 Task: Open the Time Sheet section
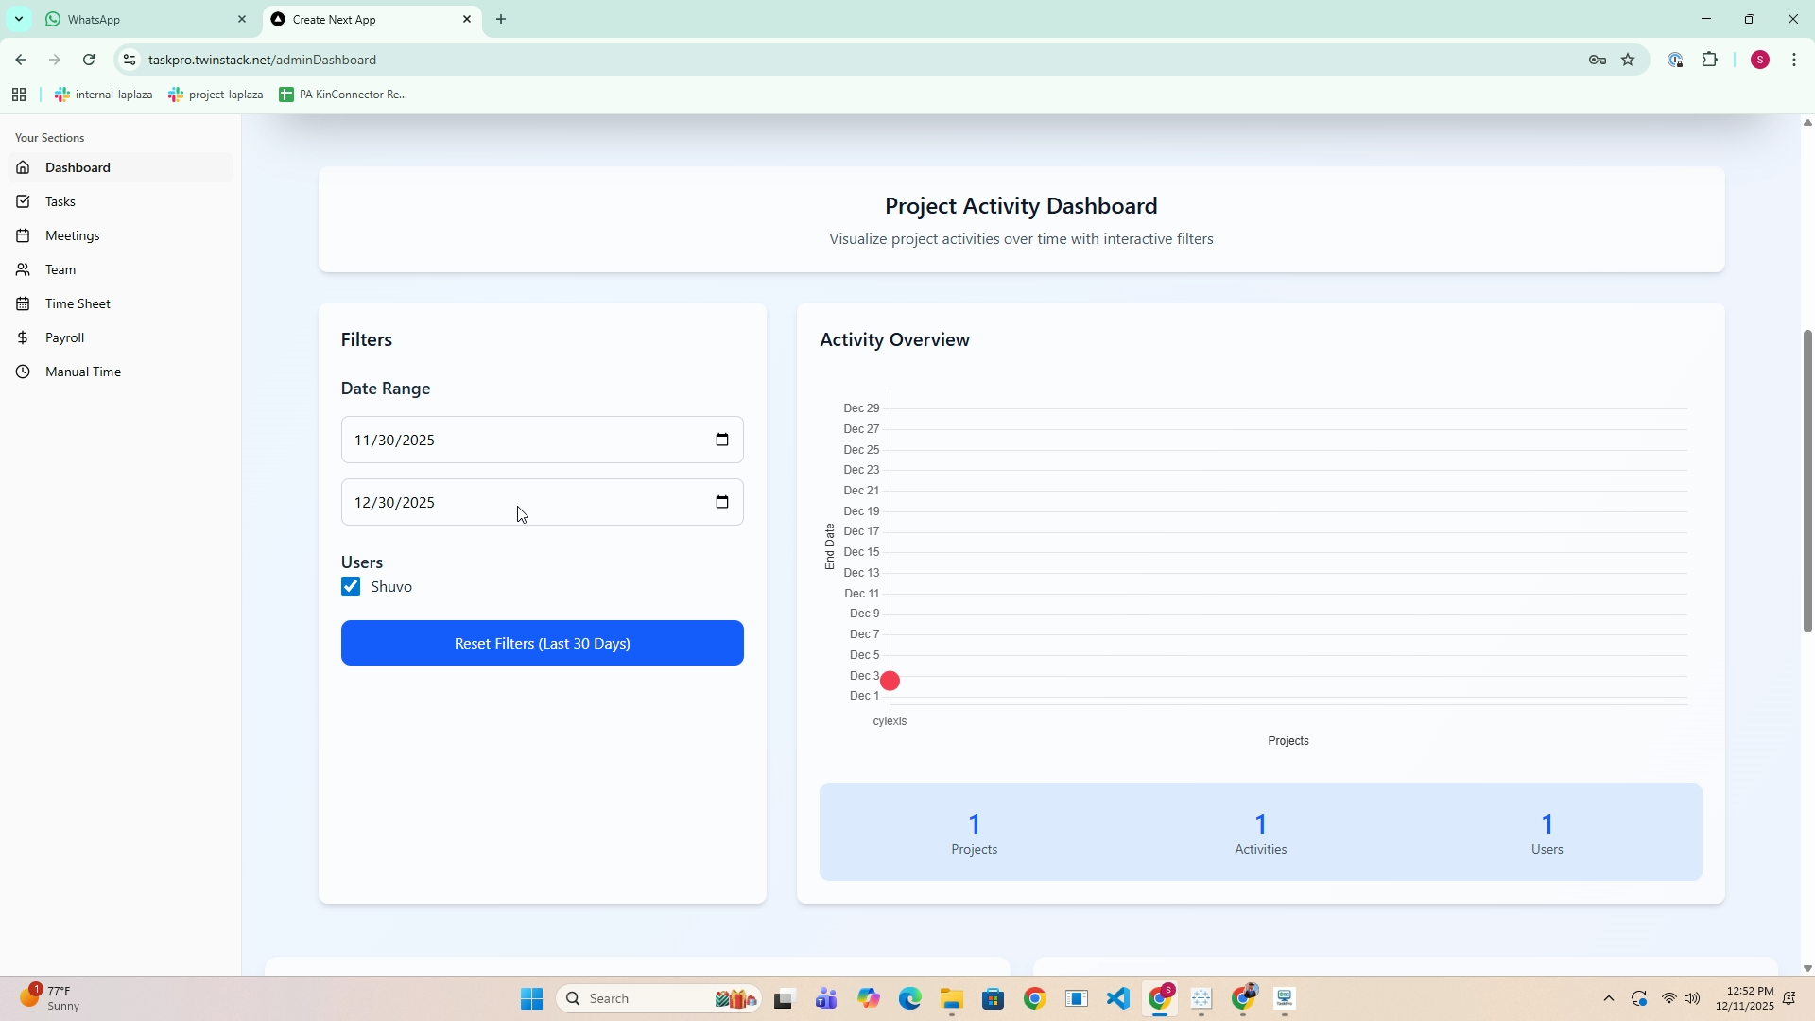[x=78, y=304]
